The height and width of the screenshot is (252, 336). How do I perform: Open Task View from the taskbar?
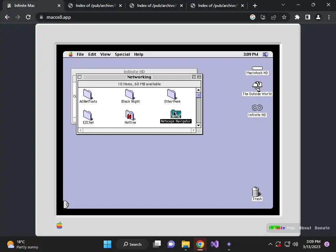[x=157, y=244]
